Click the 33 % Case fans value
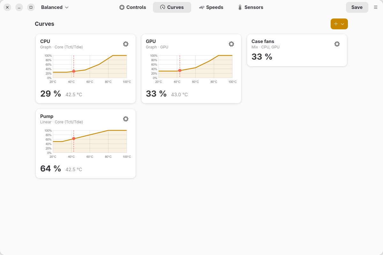The width and height of the screenshot is (383, 255). click(262, 57)
